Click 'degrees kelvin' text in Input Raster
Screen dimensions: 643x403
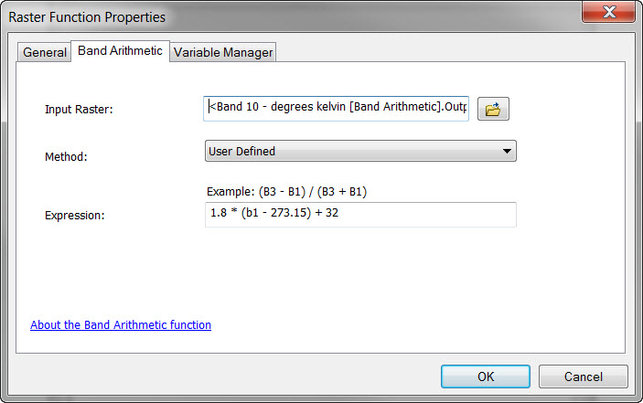pos(305,109)
